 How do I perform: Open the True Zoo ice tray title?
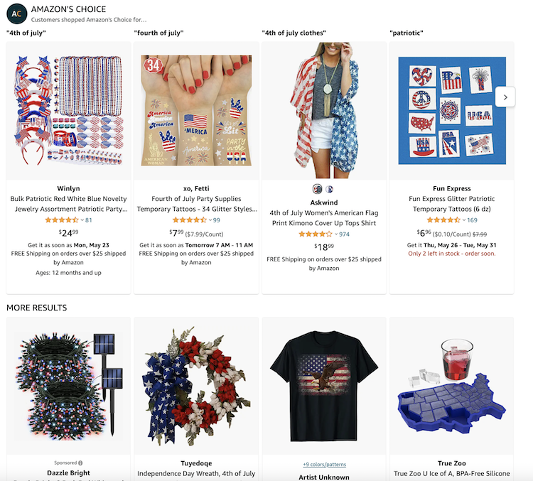coord(452,473)
